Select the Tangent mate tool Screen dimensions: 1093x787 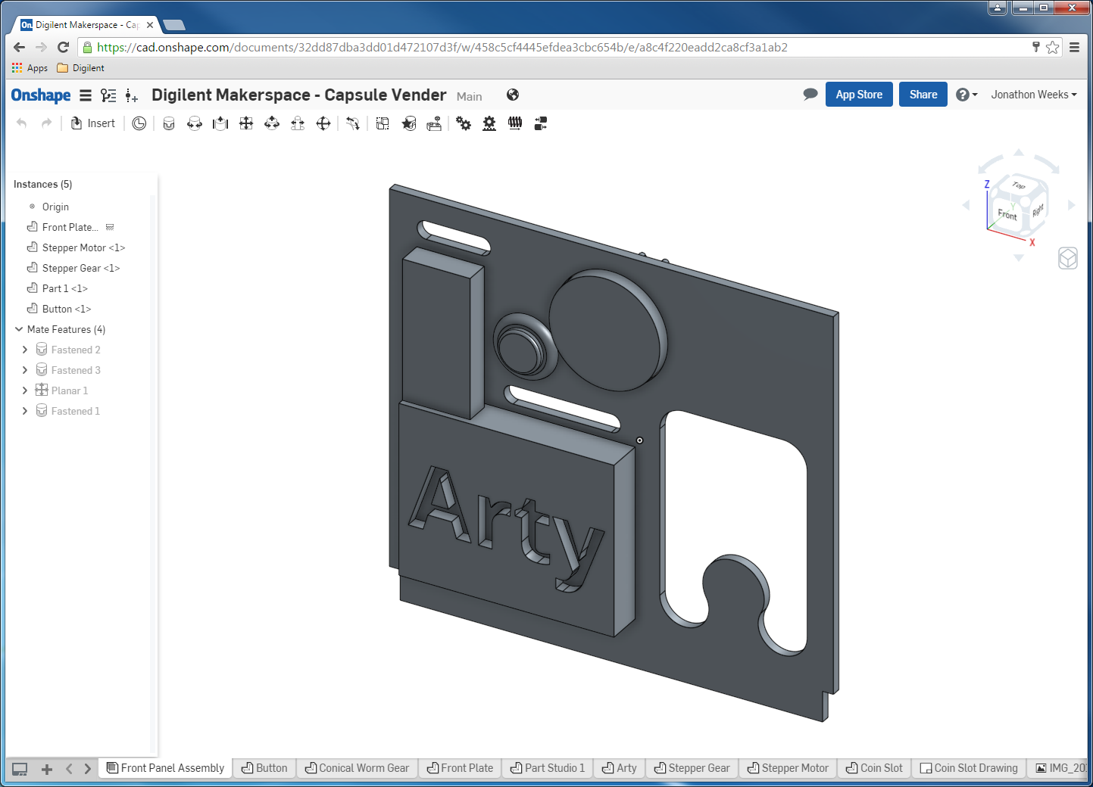pos(353,123)
